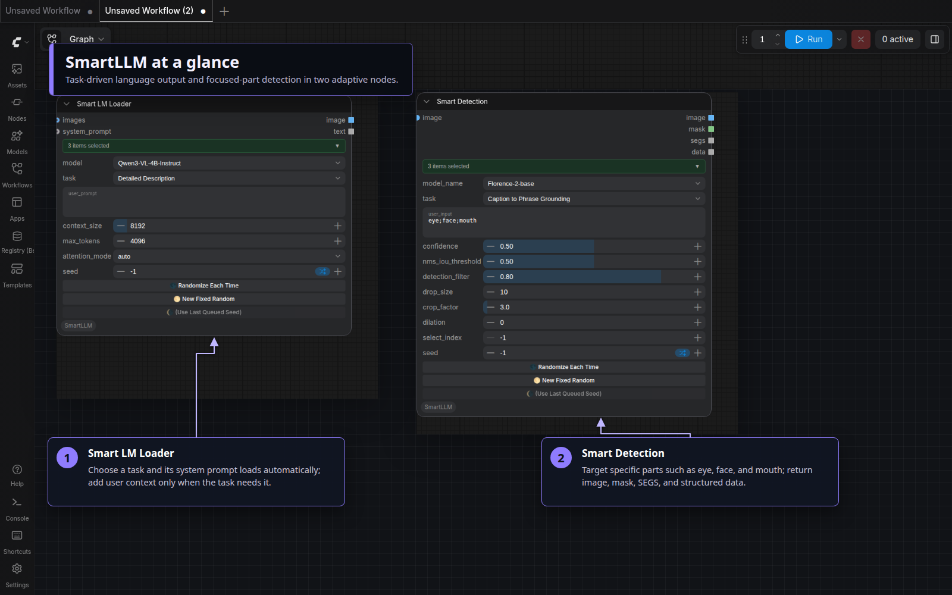This screenshot has height=595, width=952.
Task: Click Use Last Queued Seed in Smart LM Loader
Action: coord(204,312)
